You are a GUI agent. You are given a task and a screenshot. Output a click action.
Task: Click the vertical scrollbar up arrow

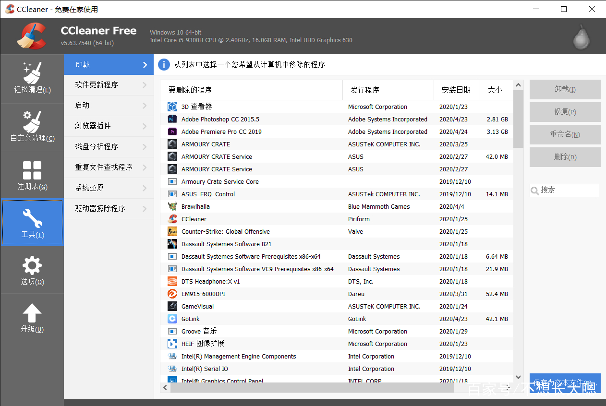(518, 85)
